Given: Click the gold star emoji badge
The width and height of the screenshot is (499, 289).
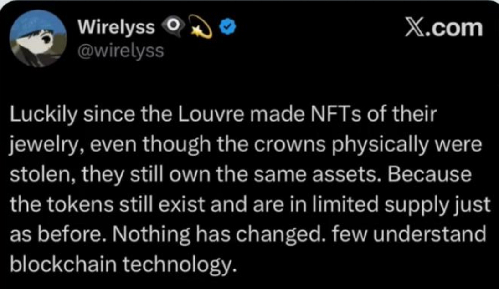Looking at the screenshot, I should [199, 29].
